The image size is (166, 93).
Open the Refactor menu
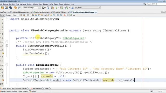coord(35,4)
